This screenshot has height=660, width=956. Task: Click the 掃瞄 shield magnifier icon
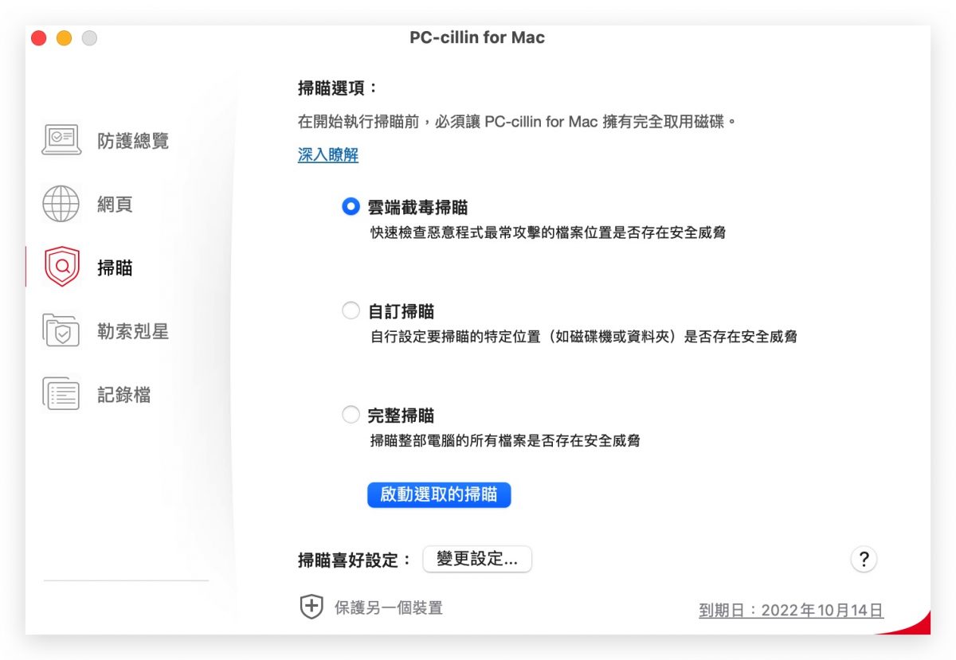point(61,267)
